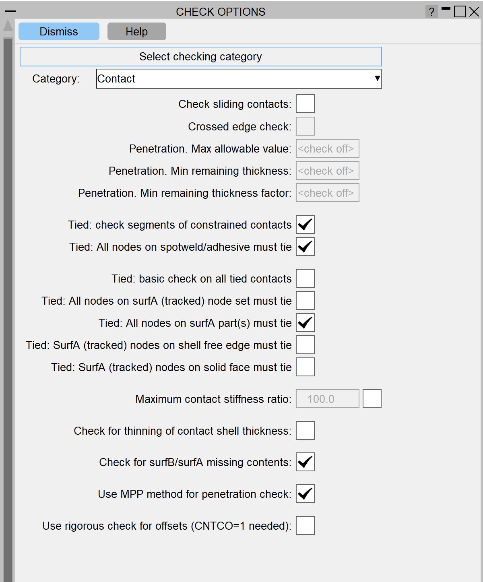Click the Select checking category header
The height and width of the screenshot is (582, 483).
pos(200,57)
